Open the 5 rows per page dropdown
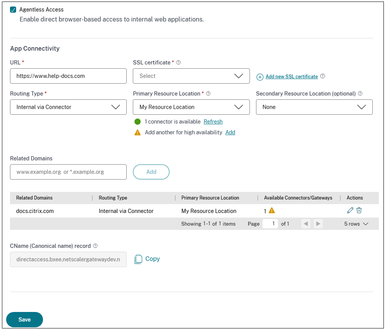The image size is (385, 330). 355,223
